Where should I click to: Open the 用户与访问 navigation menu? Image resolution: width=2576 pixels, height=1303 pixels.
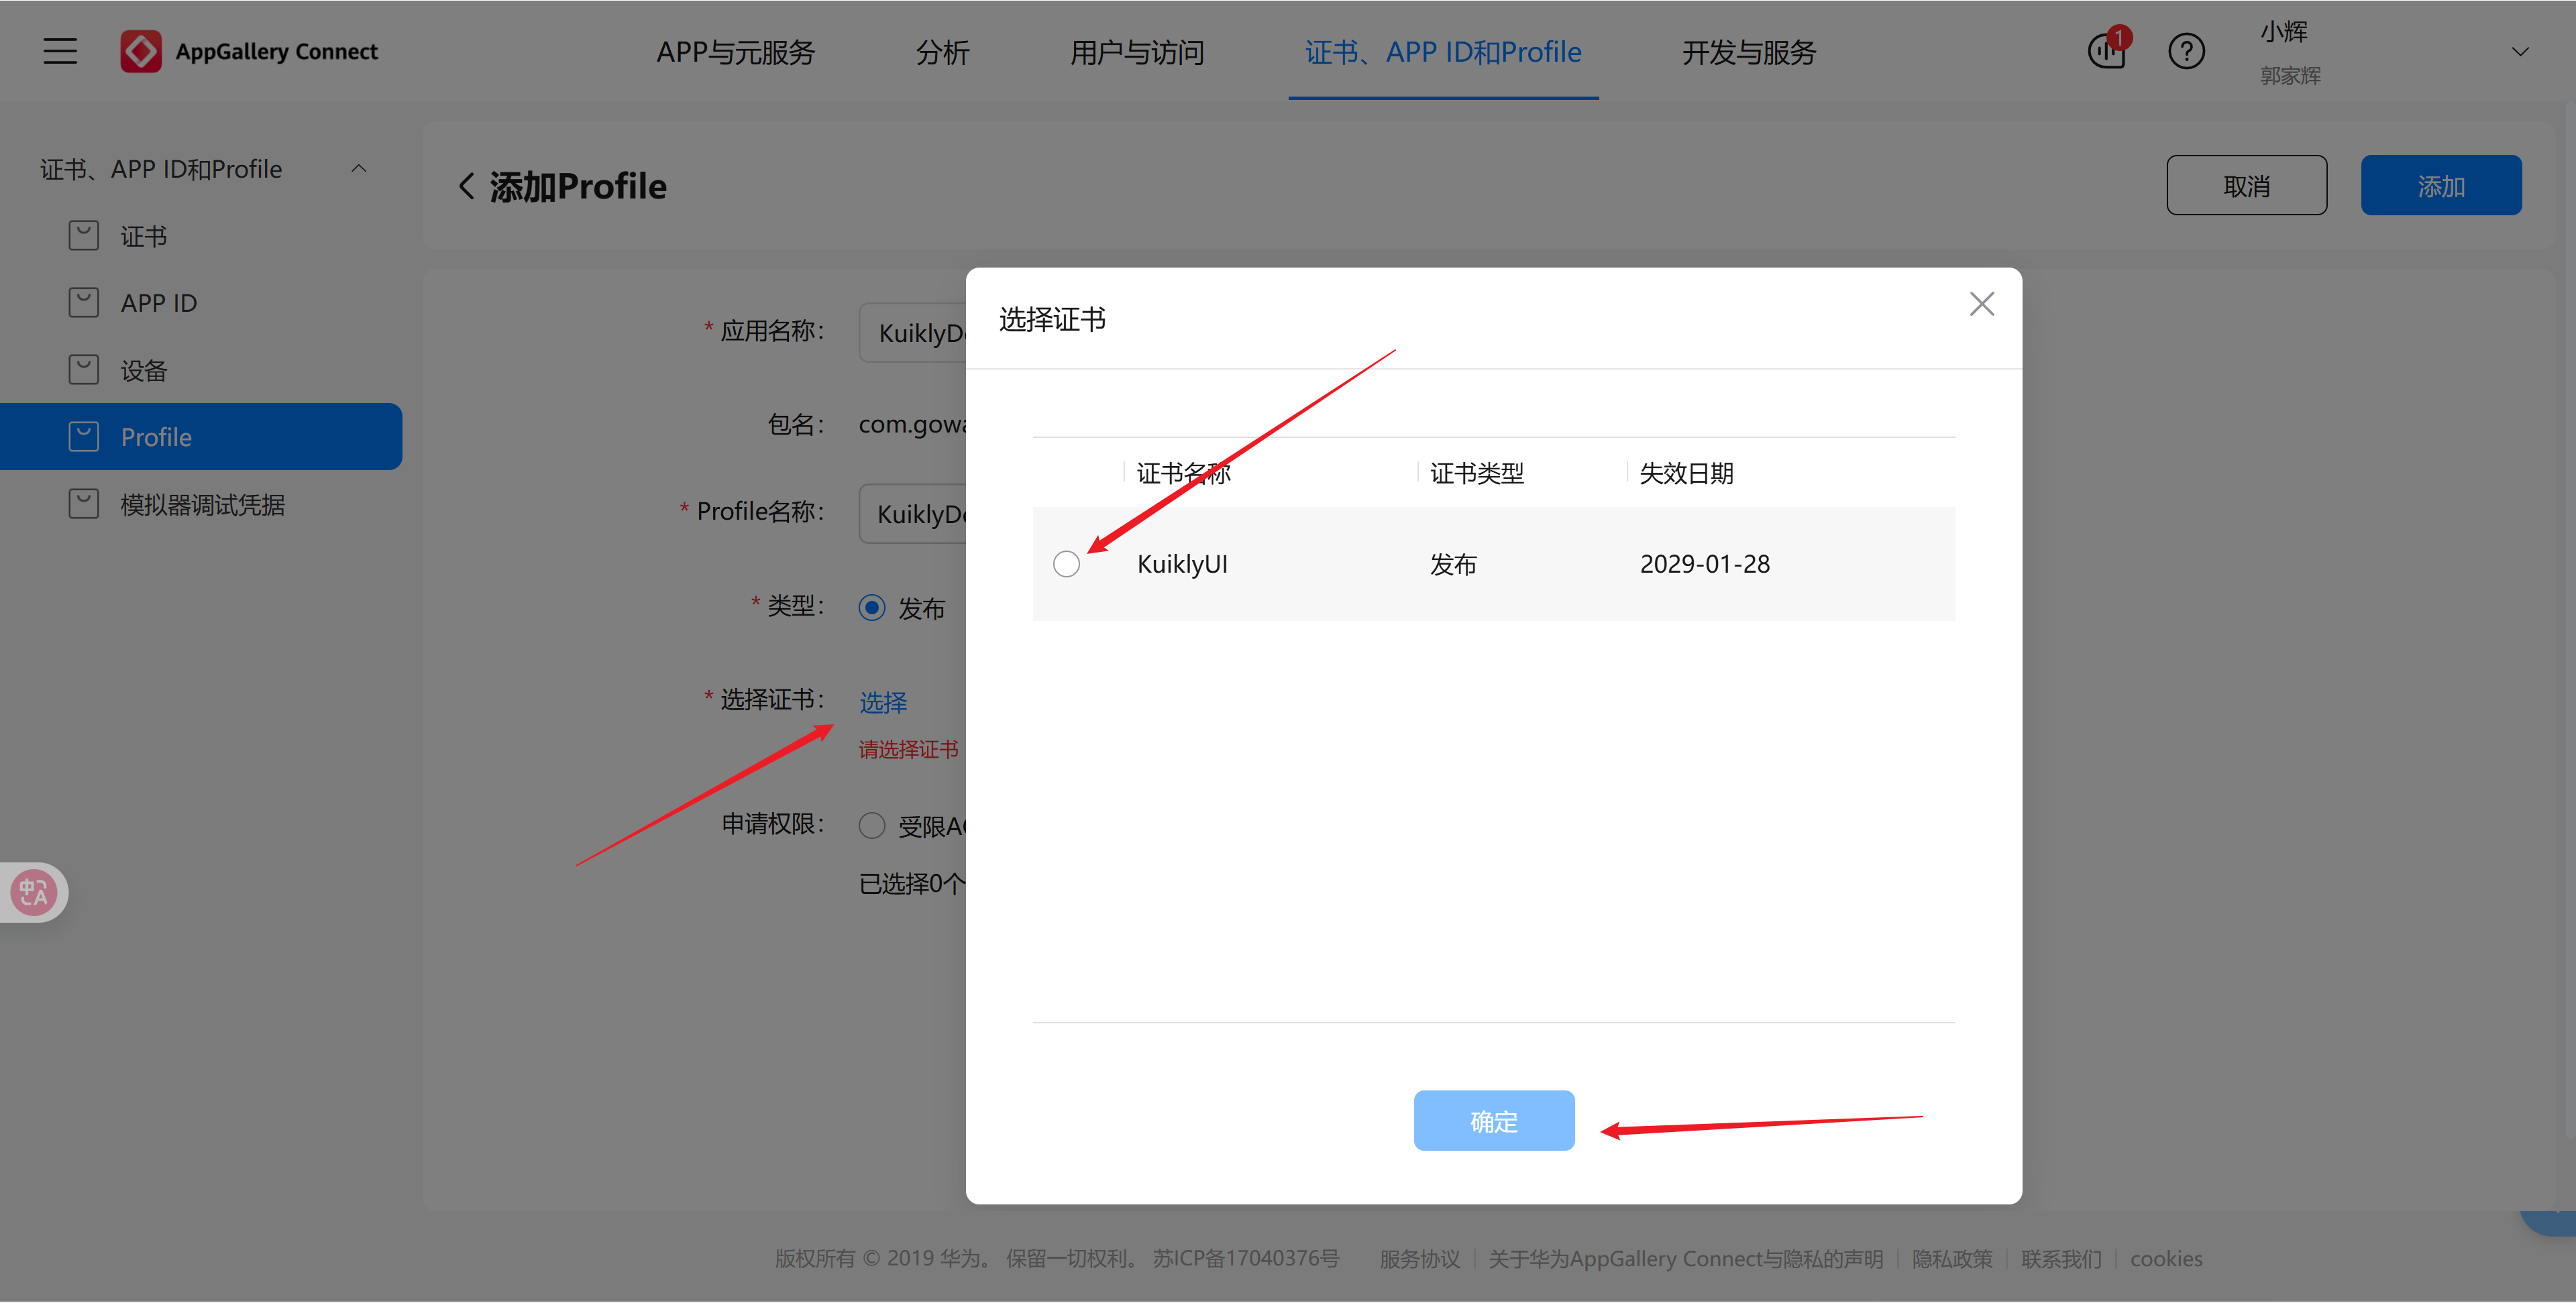1136,52
